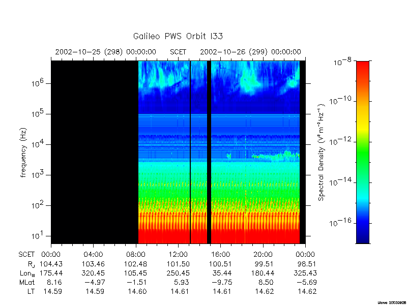Click the LT row header

click(31, 291)
